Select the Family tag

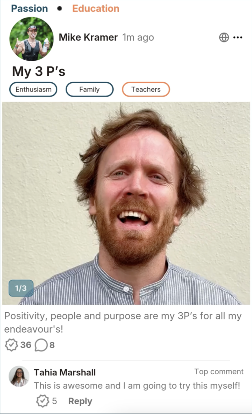click(89, 89)
